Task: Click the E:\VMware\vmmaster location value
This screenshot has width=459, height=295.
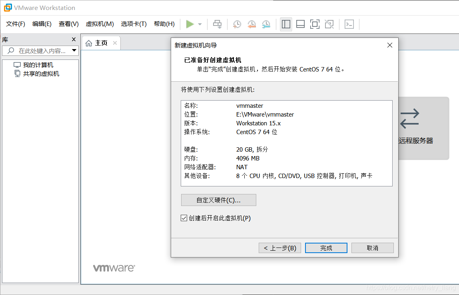Action: (265, 114)
